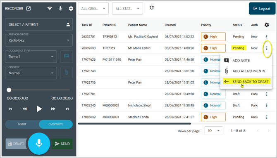Click the Send button
This screenshot has width=277, height=158.
coord(62,144)
